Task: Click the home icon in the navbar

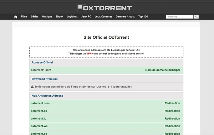Action: tap(16, 17)
